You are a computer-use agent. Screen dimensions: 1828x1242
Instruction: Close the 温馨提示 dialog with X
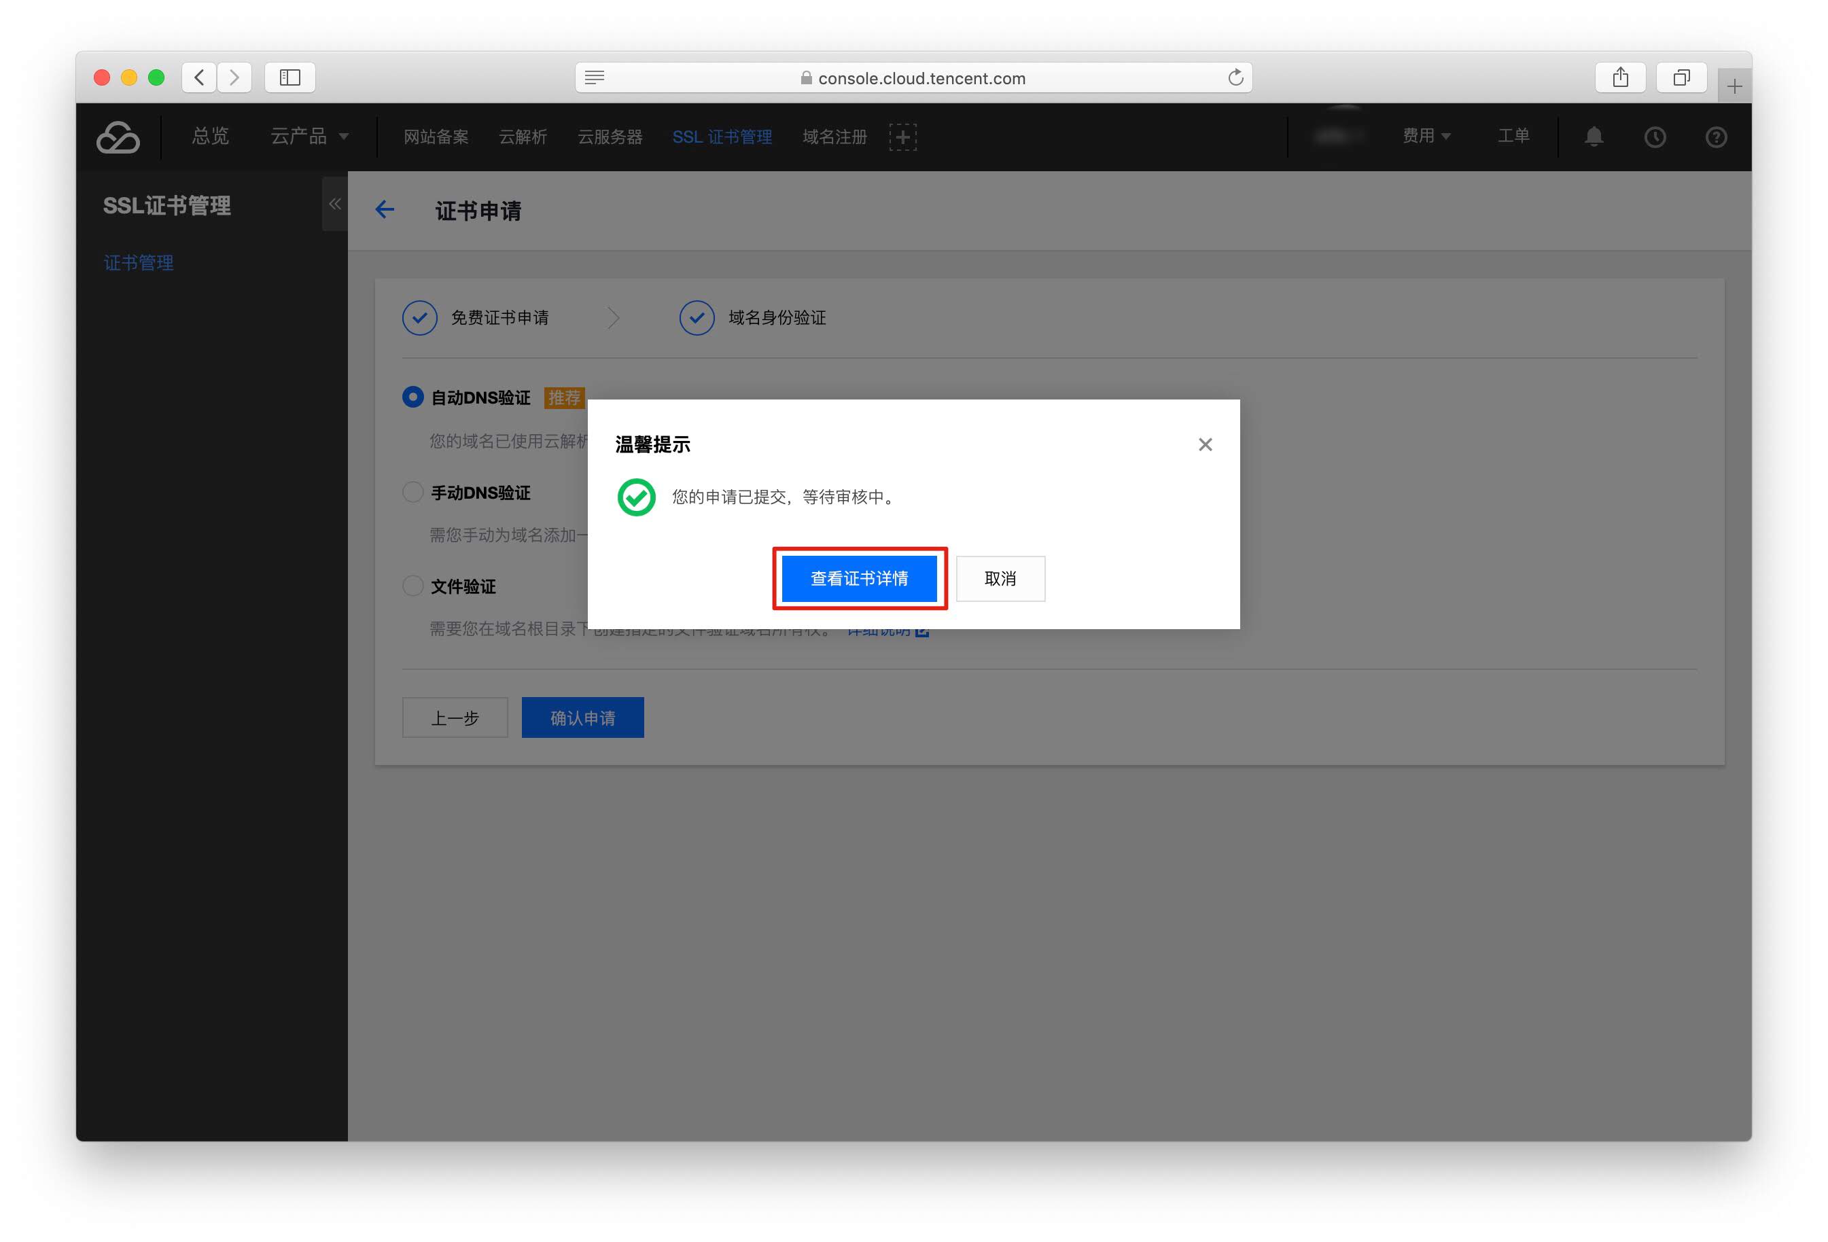[x=1205, y=444]
